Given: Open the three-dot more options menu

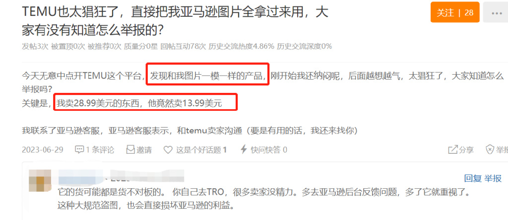Looking at the screenshot, I should (x=496, y=13).
